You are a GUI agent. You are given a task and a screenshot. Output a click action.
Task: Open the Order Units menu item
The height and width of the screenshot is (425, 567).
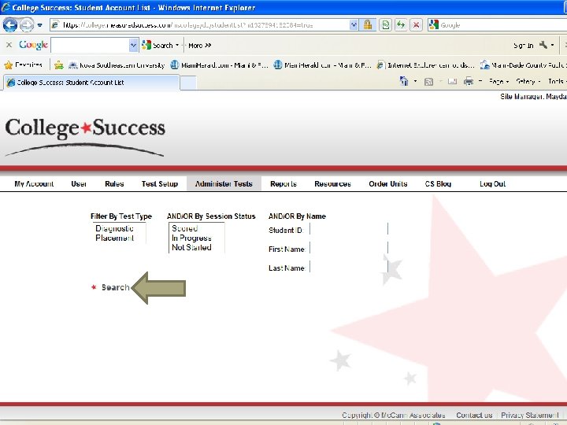click(388, 183)
